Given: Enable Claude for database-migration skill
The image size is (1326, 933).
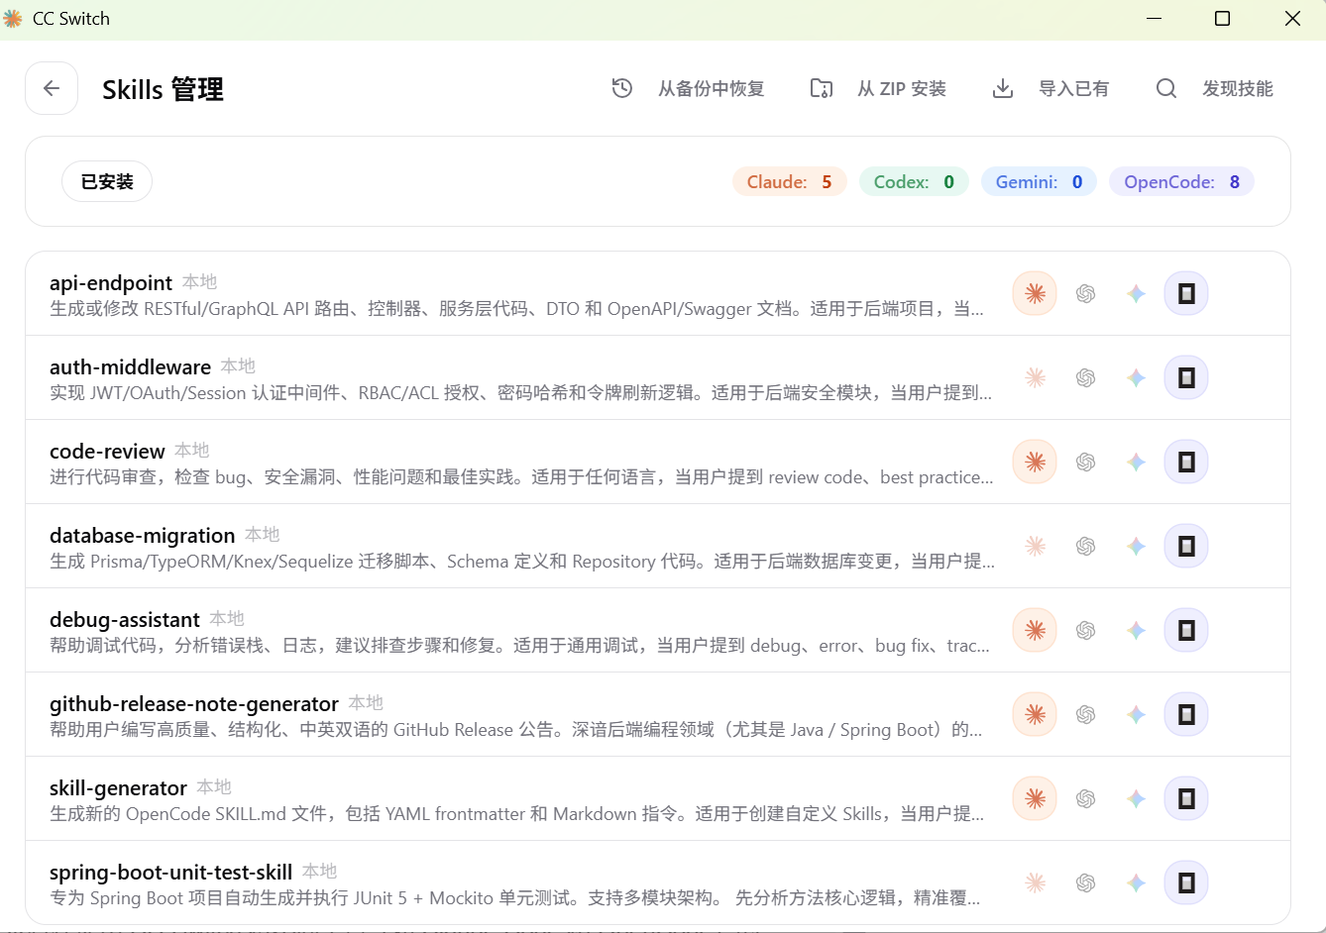Looking at the screenshot, I should coord(1035,546).
